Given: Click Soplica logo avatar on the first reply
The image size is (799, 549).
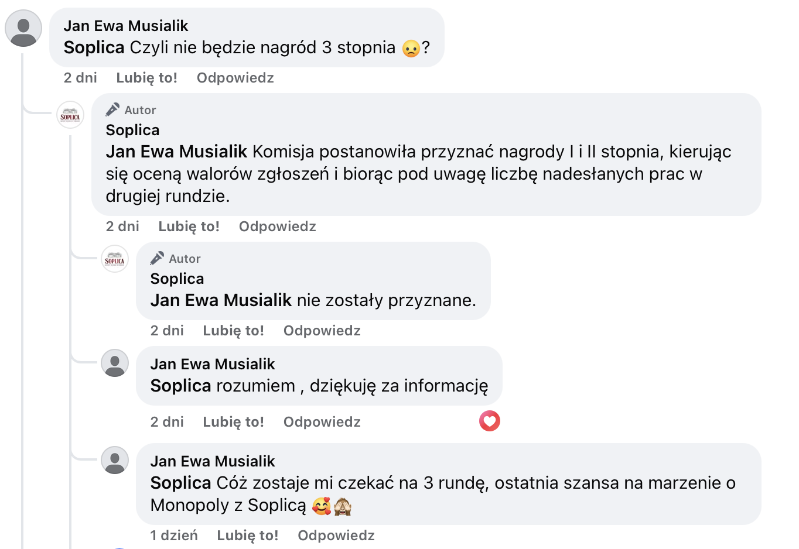Looking at the screenshot, I should point(70,114).
